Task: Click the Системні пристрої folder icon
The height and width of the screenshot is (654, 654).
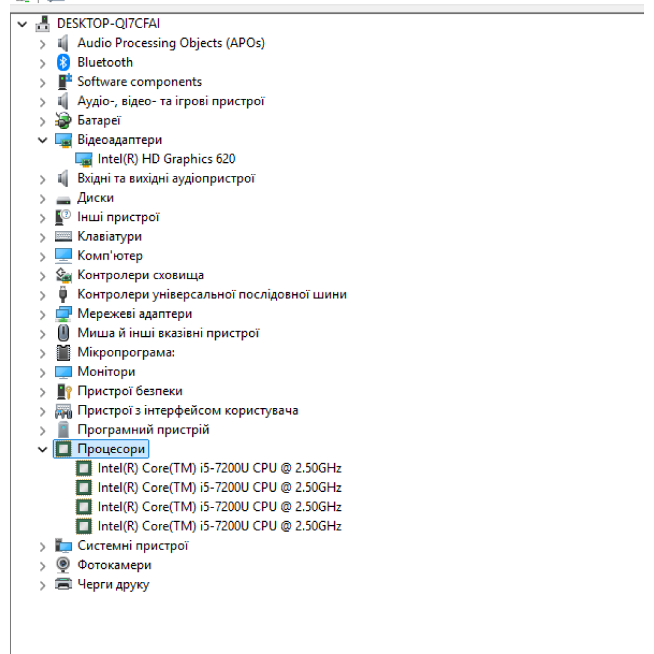Action: (x=63, y=545)
